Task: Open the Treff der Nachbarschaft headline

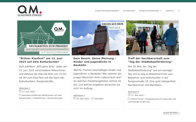Action: [x=150, y=60]
